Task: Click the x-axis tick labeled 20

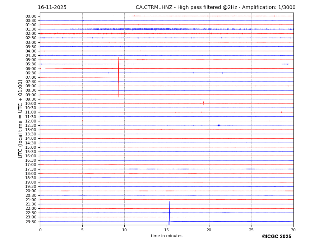Action: coord(209,230)
